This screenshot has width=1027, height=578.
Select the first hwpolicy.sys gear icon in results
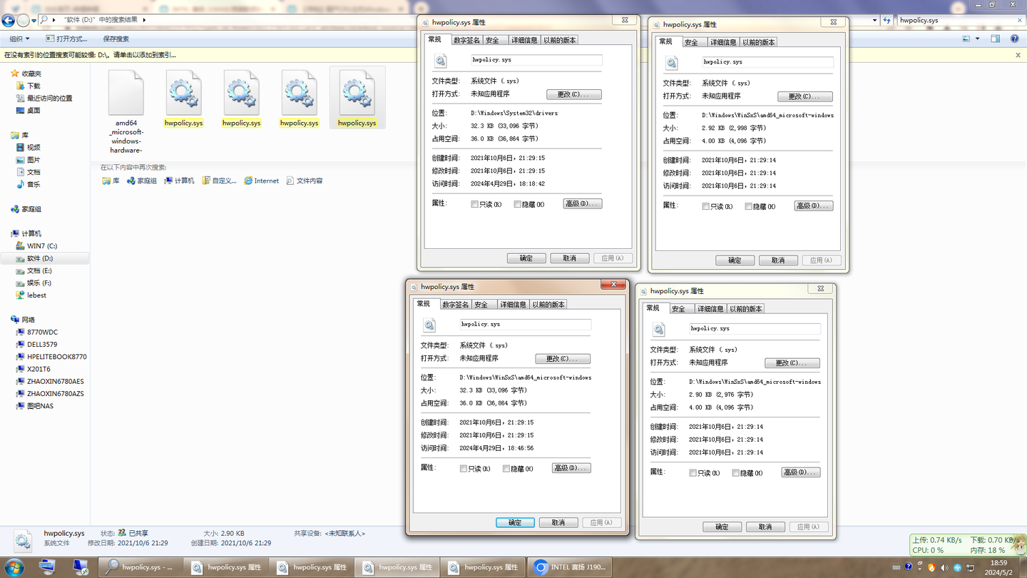pyautogui.click(x=183, y=96)
